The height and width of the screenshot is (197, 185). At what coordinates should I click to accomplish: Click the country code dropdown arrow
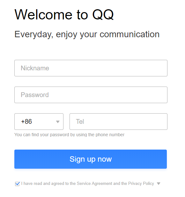(x=58, y=122)
